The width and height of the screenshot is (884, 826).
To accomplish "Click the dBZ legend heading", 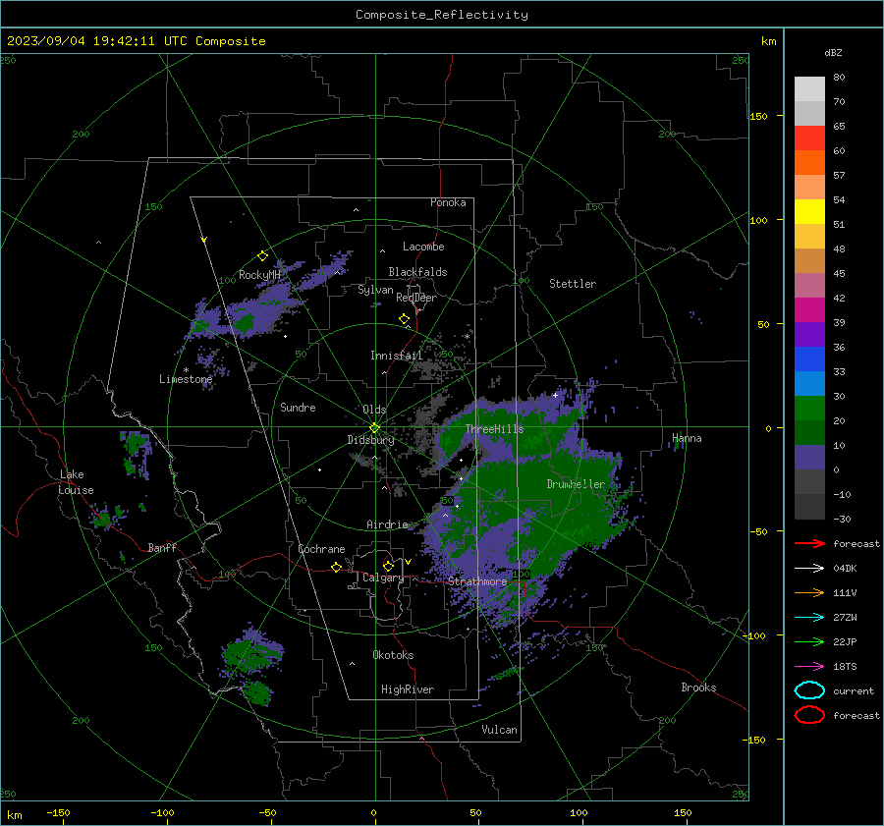I will point(833,53).
